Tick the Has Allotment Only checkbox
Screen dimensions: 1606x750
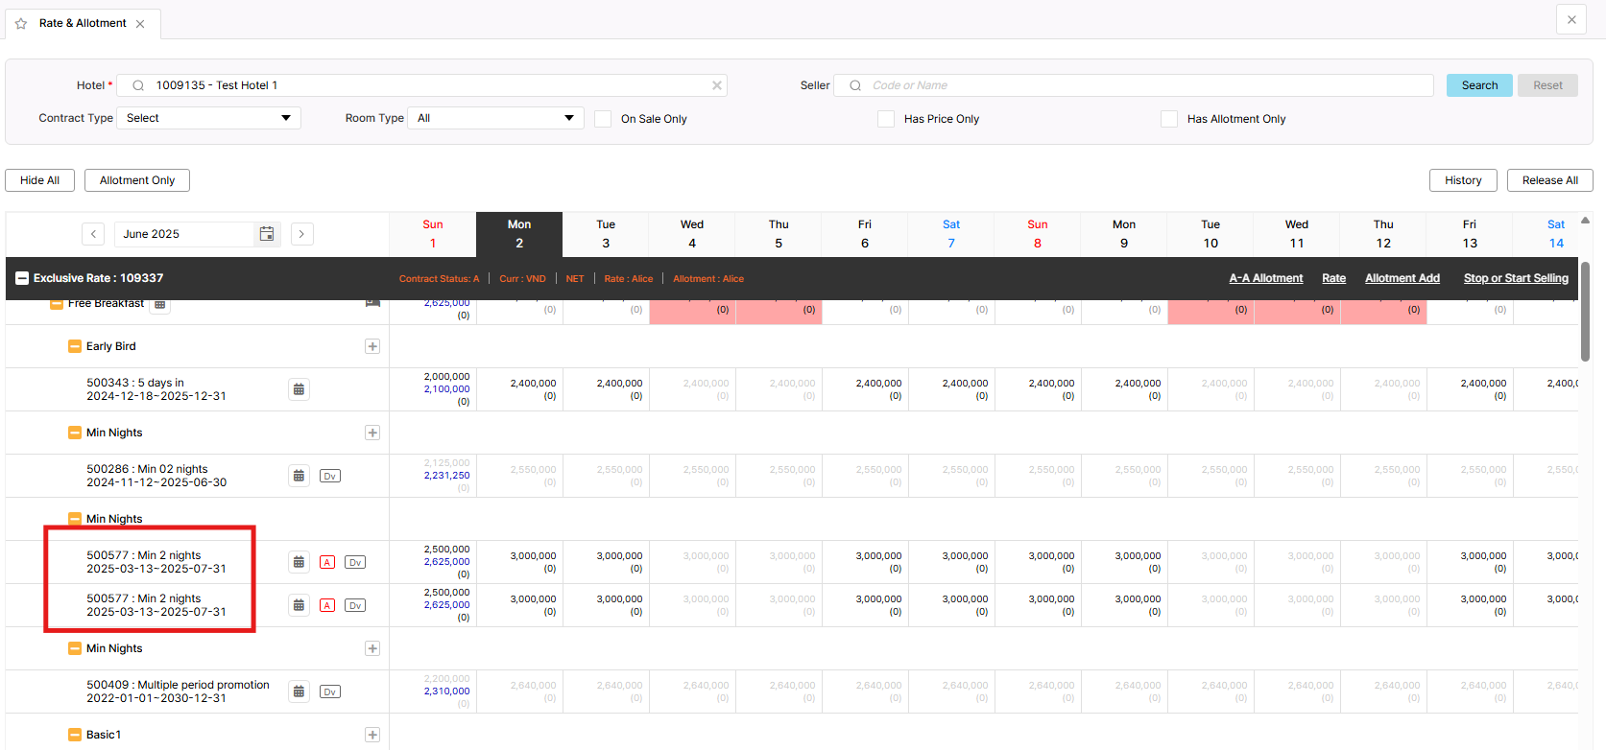(1169, 119)
